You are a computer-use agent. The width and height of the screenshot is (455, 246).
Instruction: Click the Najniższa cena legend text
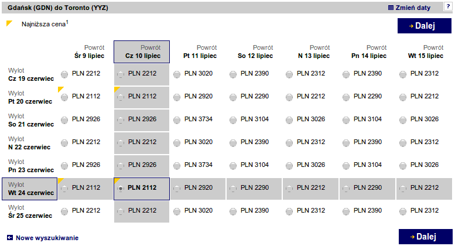pyautogui.click(x=45, y=24)
